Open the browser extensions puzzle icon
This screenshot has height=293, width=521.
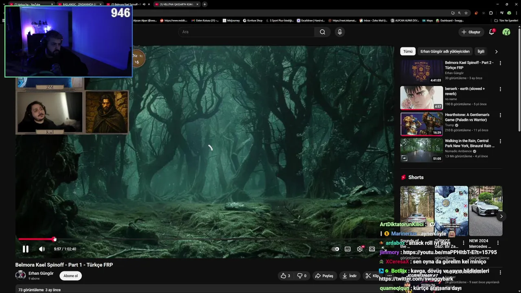490,13
